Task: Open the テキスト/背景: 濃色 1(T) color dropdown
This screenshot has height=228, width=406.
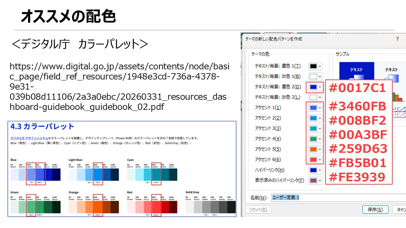Action: (x=315, y=66)
